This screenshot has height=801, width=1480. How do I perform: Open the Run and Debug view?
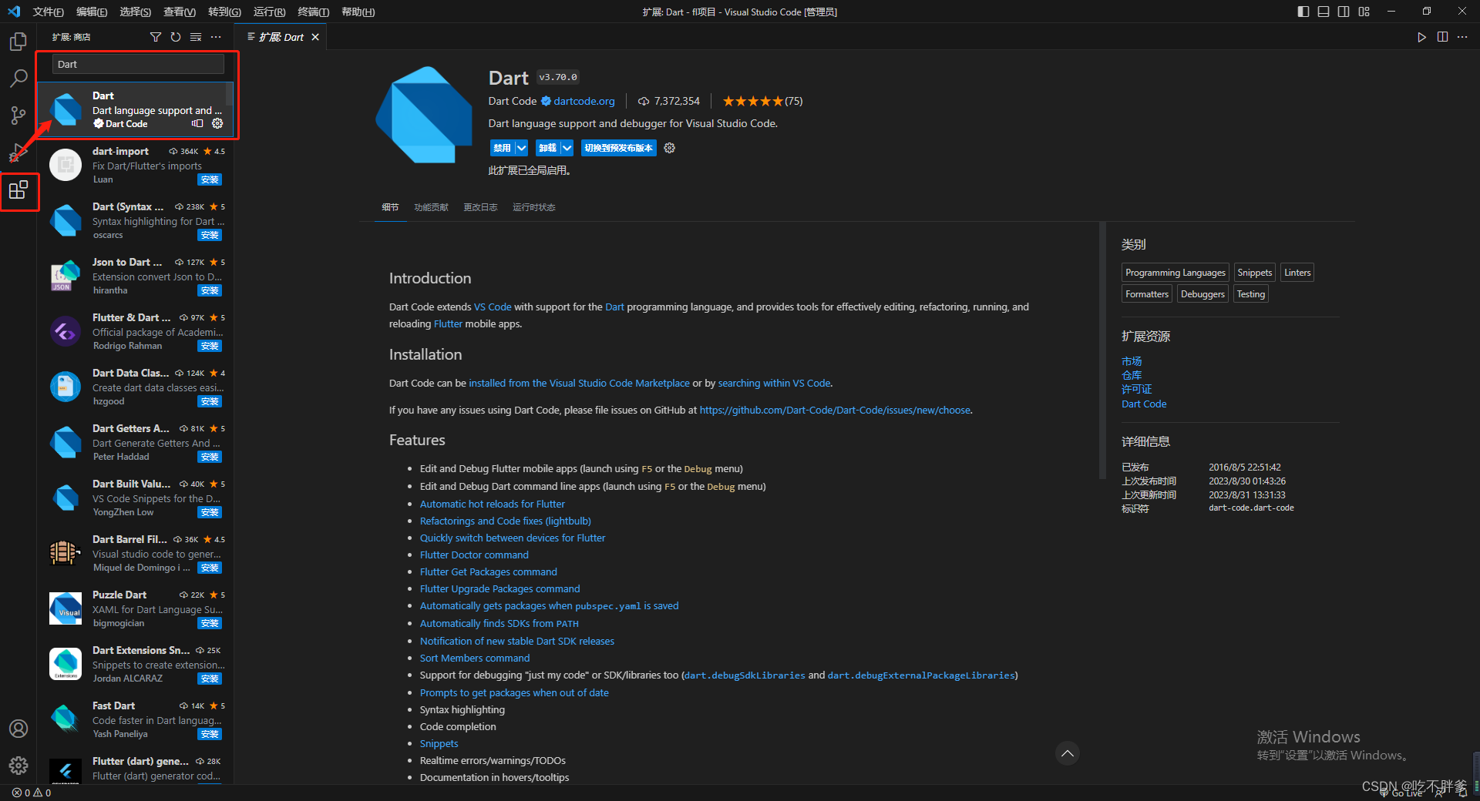click(18, 152)
